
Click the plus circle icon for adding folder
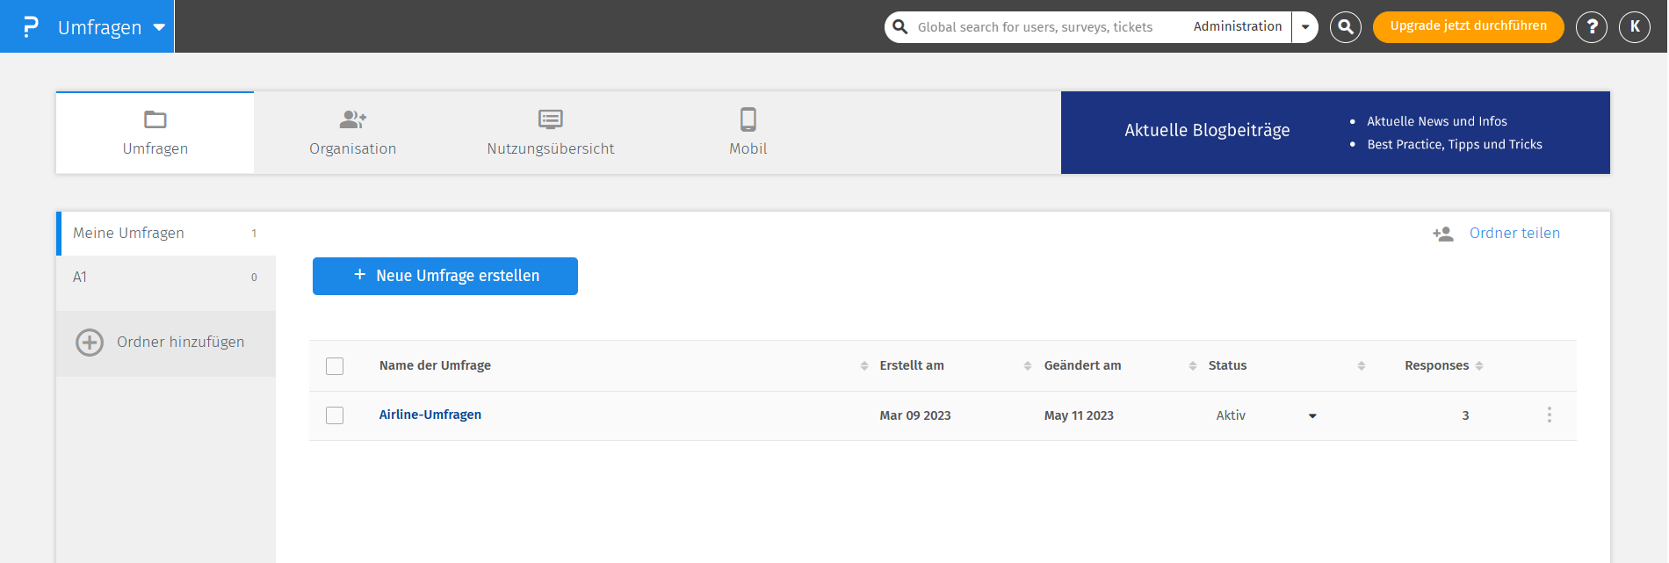[x=90, y=342]
